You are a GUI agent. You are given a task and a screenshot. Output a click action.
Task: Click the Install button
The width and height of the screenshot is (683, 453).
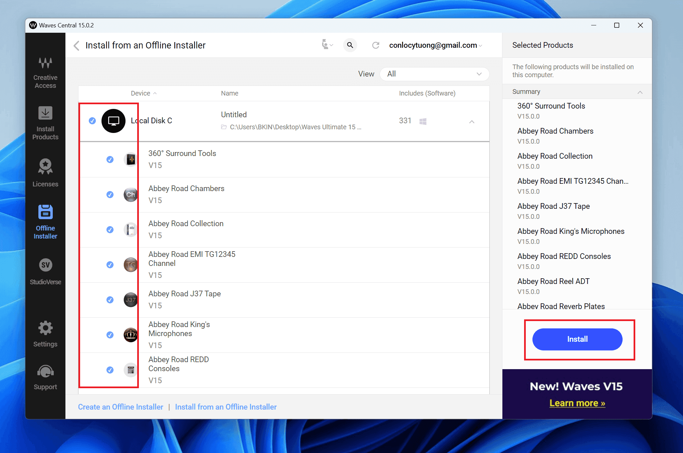[x=577, y=339]
